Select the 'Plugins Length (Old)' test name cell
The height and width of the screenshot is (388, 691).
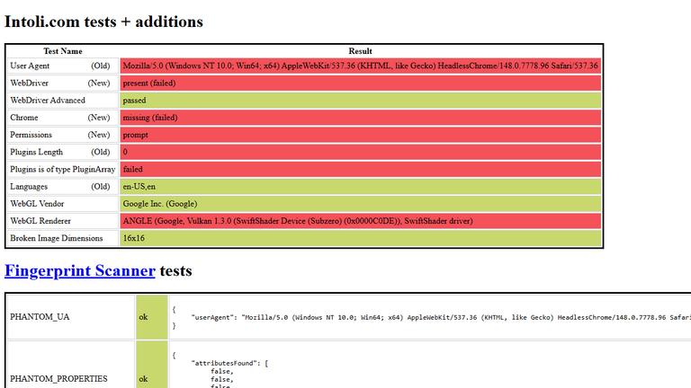click(x=63, y=152)
